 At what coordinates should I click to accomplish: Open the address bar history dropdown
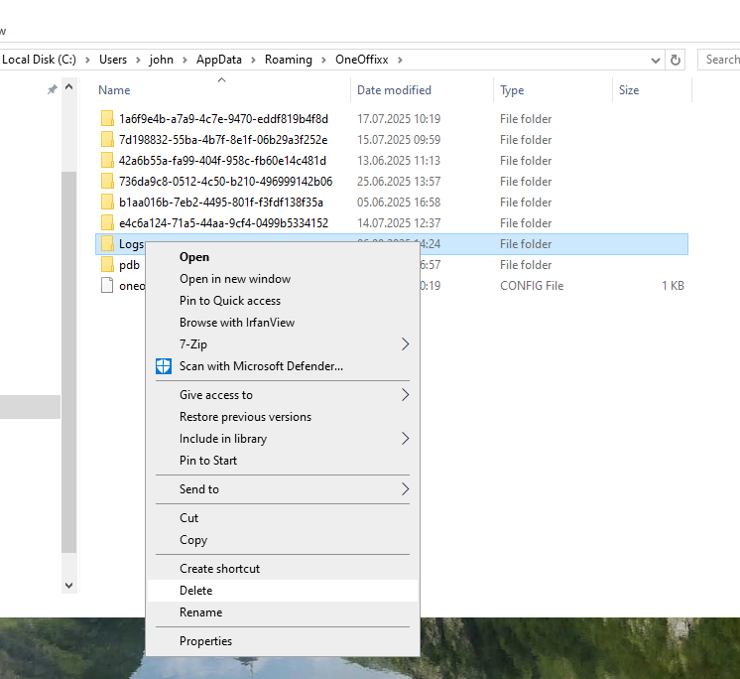(655, 61)
